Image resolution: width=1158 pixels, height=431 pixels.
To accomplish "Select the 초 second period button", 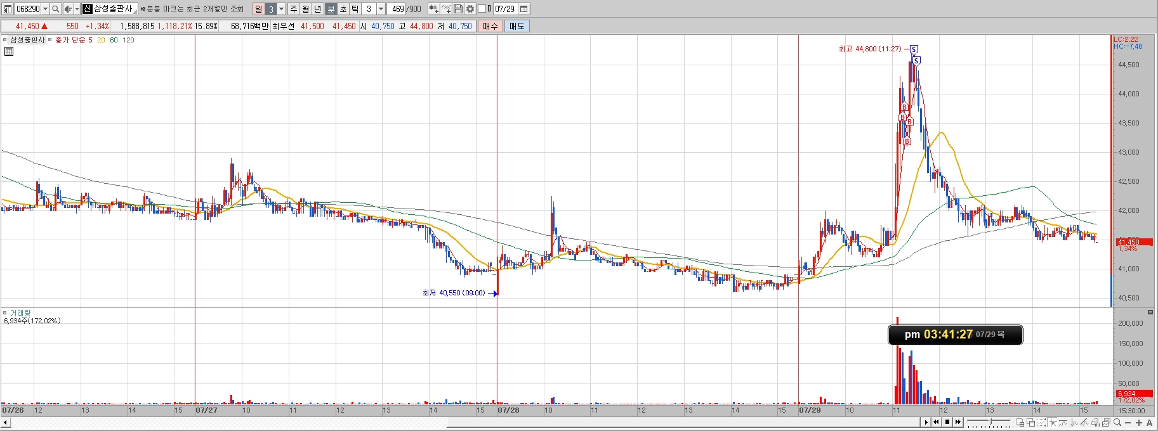I will click(x=343, y=9).
